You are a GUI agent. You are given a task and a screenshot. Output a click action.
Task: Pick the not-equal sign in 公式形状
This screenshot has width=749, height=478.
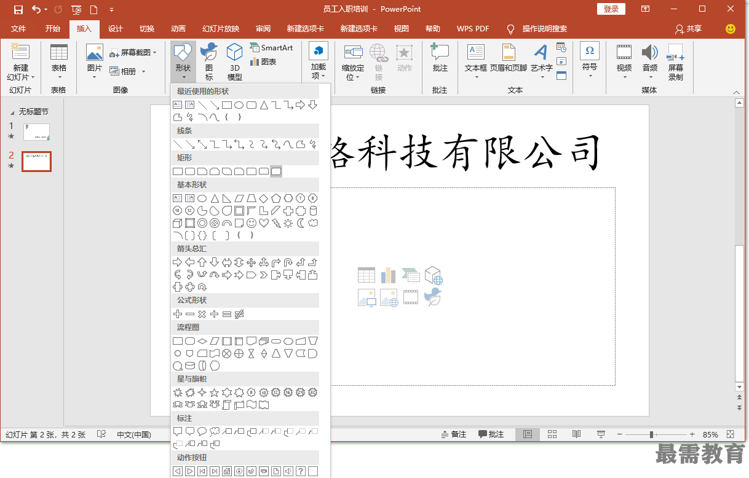click(x=239, y=314)
